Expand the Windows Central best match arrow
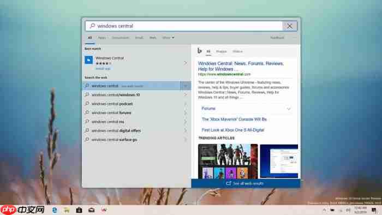 (x=186, y=63)
